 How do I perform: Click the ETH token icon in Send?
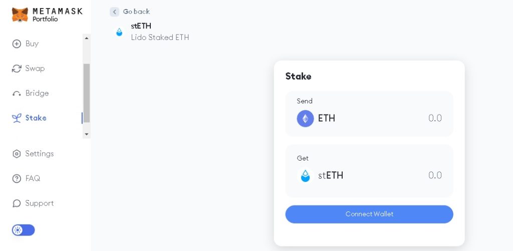(305, 118)
